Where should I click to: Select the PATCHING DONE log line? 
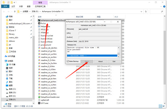coord(92,56)
